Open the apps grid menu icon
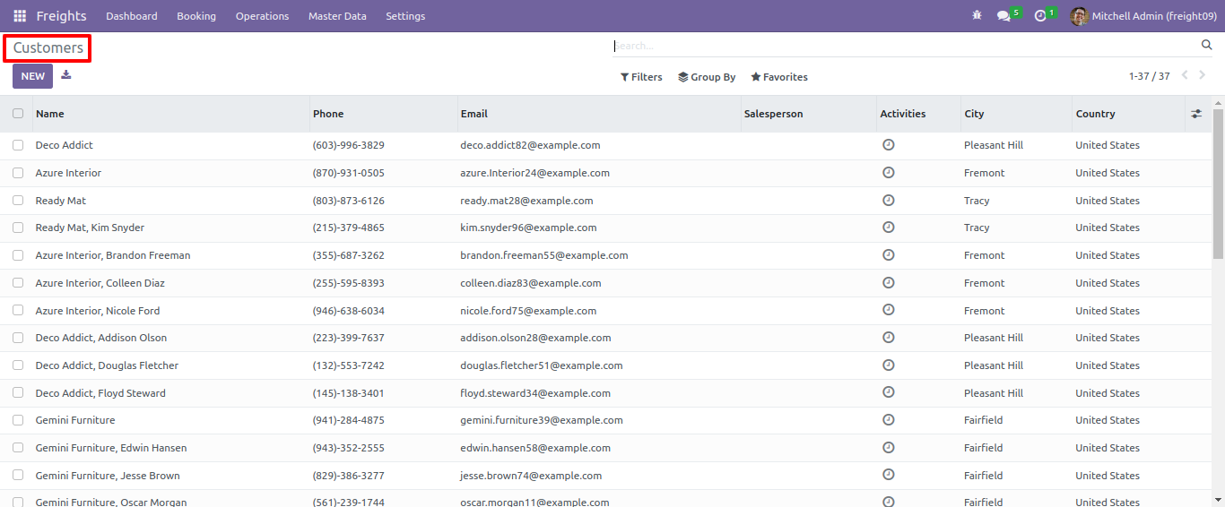This screenshot has height=507, width=1225. 20,16
